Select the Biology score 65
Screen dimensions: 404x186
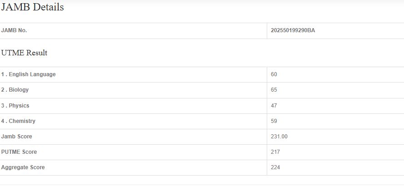pos(274,90)
